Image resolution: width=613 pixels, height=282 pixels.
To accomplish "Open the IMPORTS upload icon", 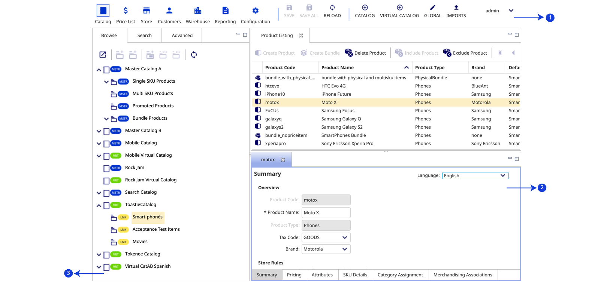I will [456, 8].
